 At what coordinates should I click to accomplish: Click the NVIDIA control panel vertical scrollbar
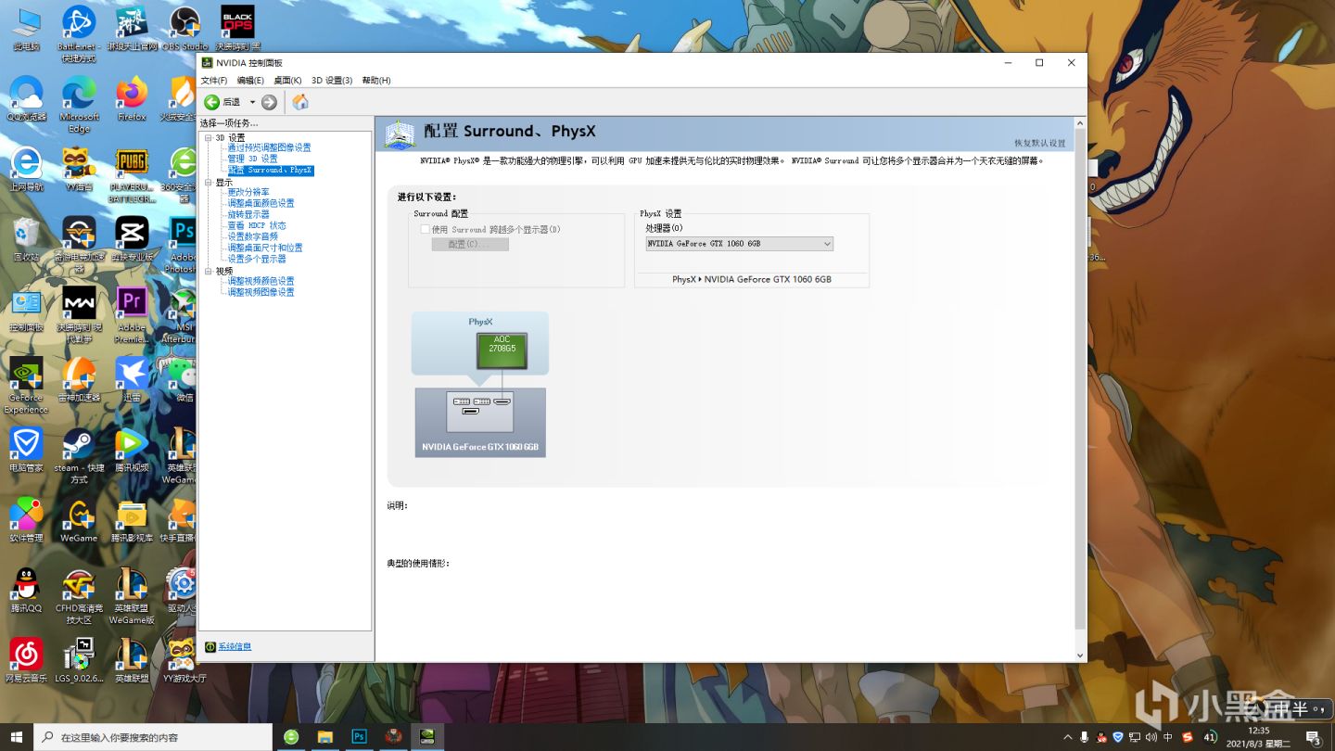[x=1079, y=389]
